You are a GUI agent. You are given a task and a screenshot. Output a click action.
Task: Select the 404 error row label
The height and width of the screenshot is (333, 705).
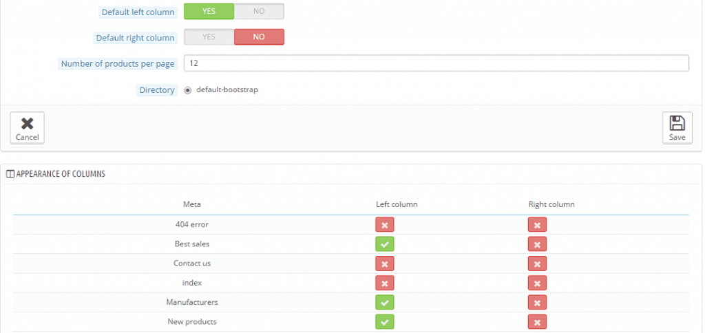[192, 225]
